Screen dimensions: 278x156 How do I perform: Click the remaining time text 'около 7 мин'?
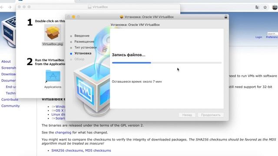152,81
